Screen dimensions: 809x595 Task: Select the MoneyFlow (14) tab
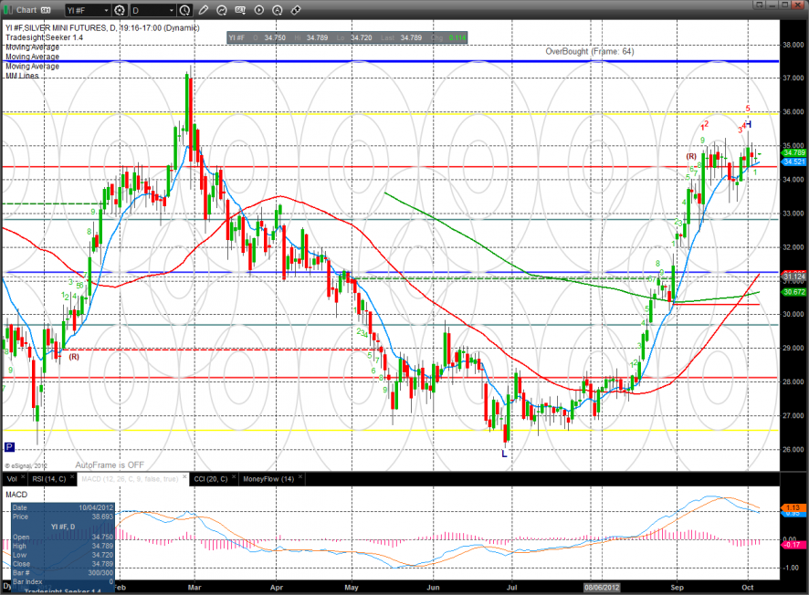pyautogui.click(x=268, y=478)
